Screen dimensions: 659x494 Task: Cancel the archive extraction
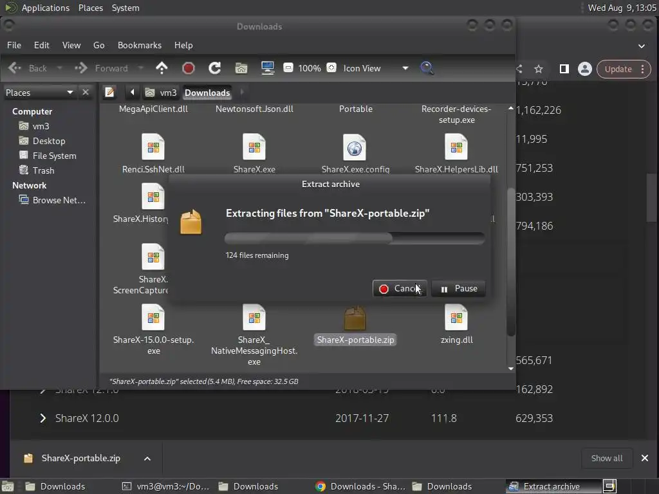point(400,289)
